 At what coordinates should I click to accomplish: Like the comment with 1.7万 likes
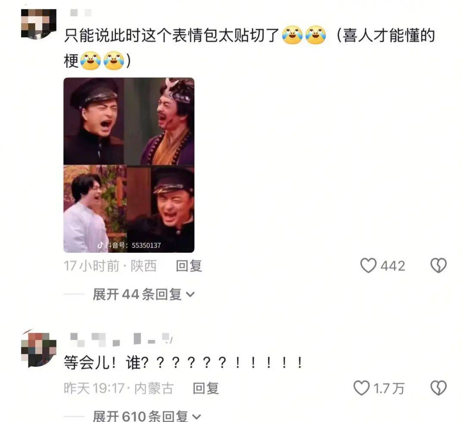pos(362,388)
